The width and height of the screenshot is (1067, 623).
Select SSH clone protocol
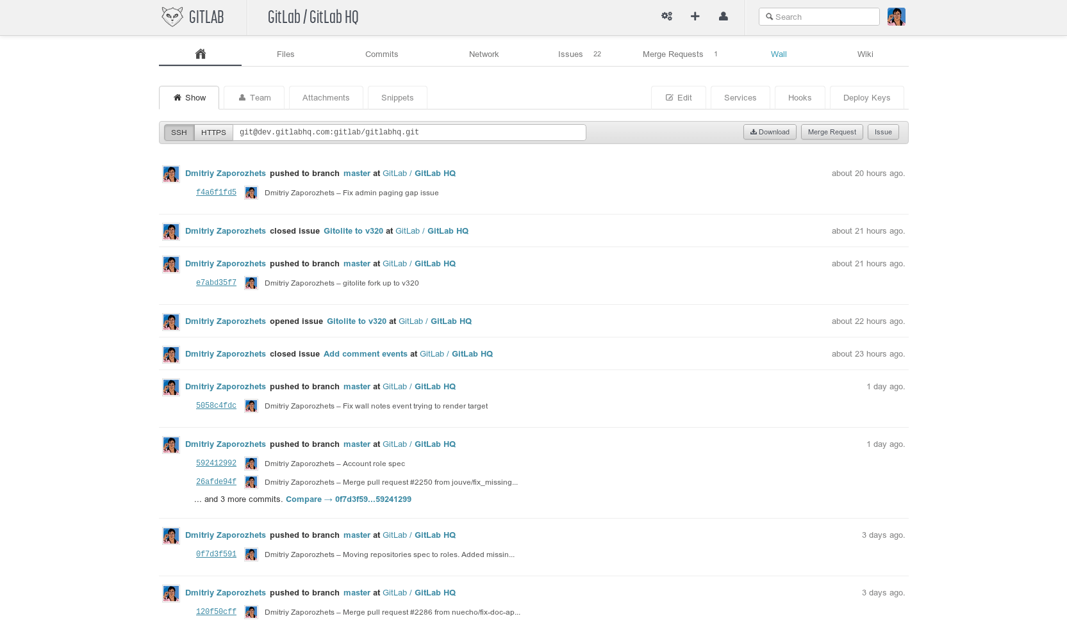(x=179, y=133)
